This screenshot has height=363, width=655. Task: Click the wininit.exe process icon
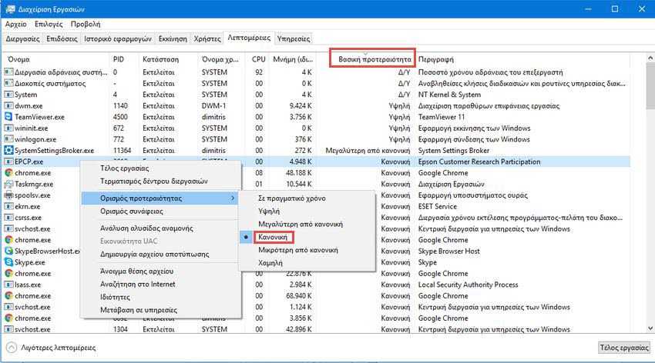(8, 128)
